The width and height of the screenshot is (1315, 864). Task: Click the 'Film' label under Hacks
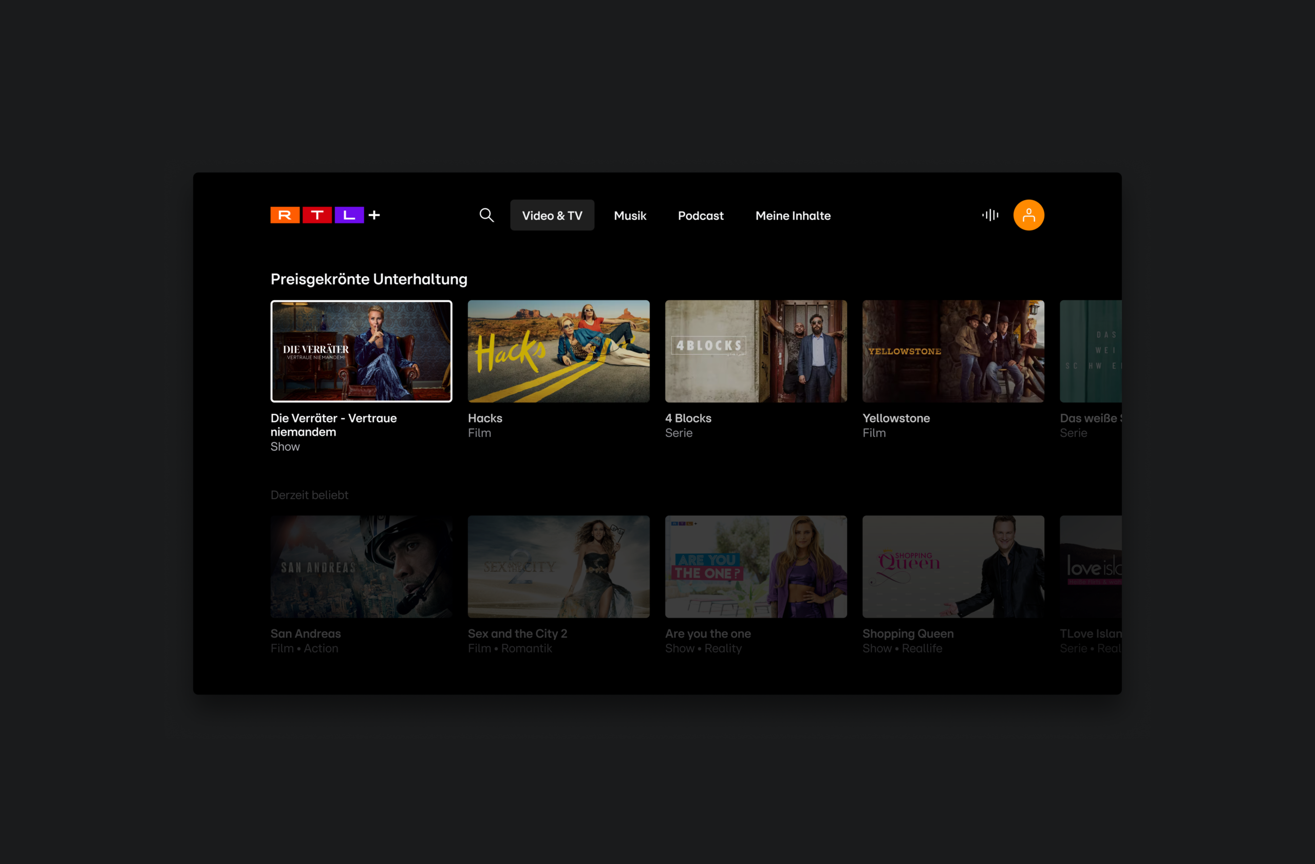(x=479, y=433)
